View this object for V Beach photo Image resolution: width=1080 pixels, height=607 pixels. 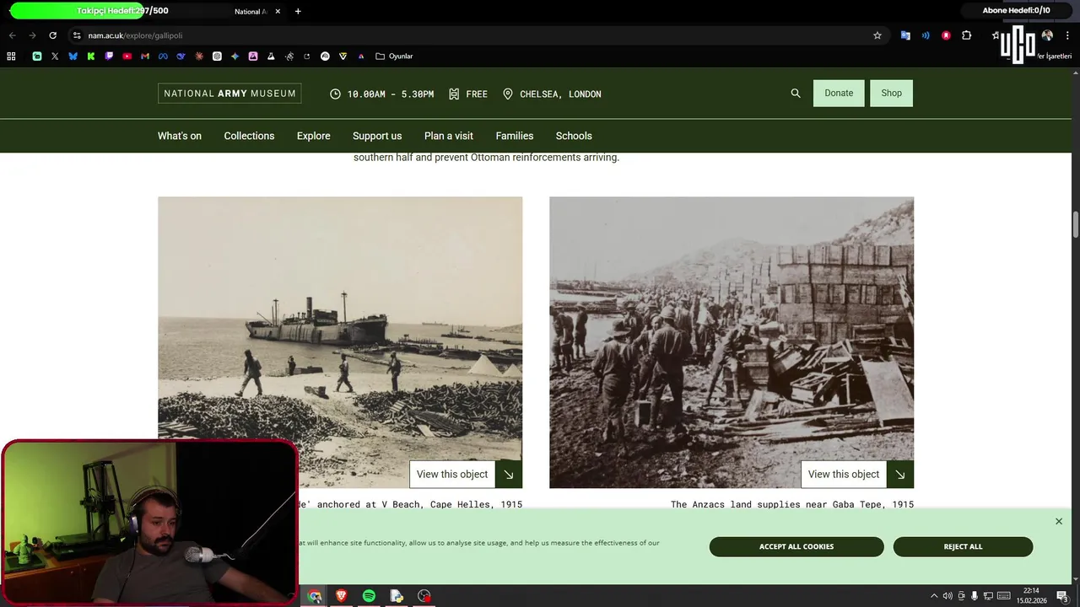point(466,474)
